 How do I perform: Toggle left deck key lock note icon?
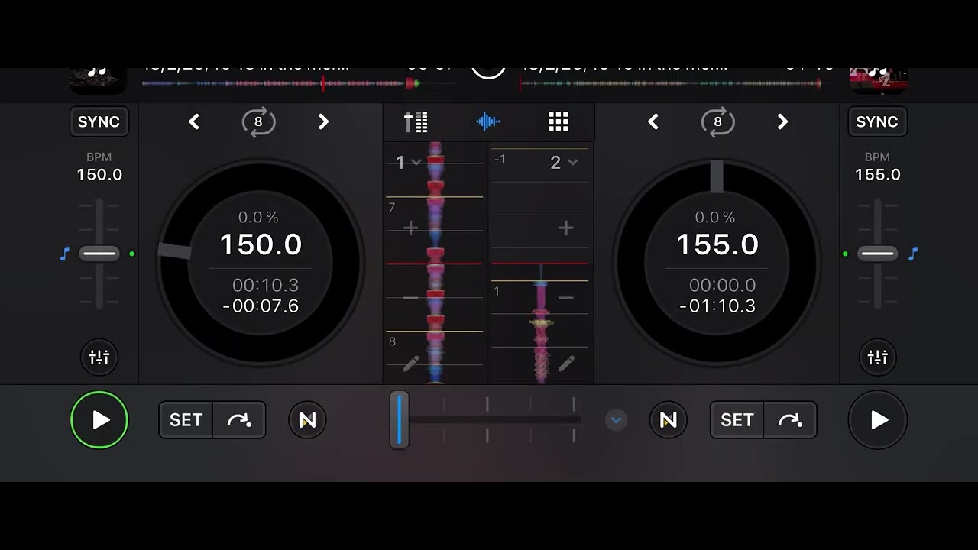tap(65, 254)
